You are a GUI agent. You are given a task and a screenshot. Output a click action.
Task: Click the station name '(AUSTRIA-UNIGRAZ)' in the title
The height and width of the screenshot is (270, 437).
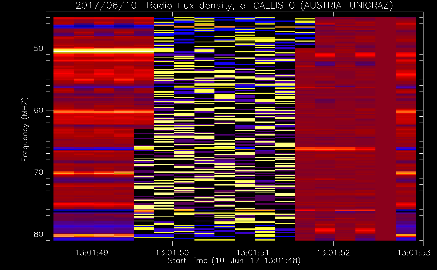pos(347,6)
